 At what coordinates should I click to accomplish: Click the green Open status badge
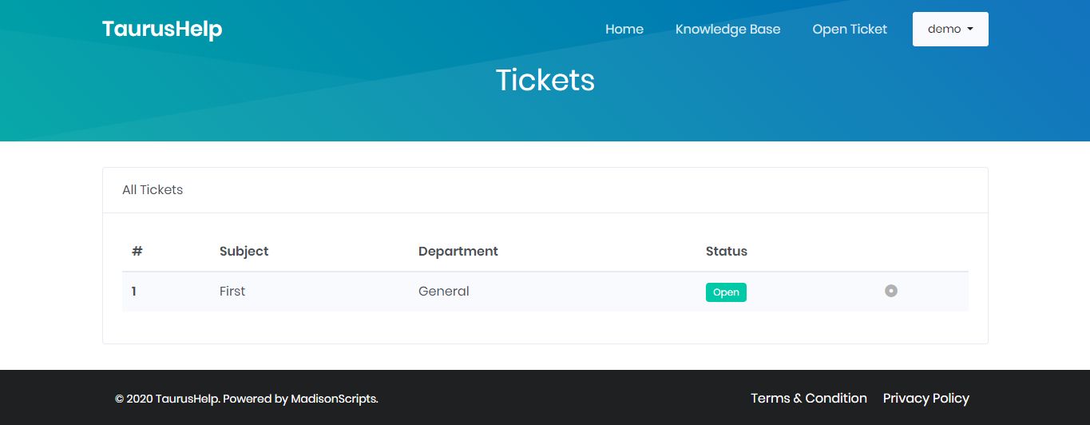(x=726, y=292)
